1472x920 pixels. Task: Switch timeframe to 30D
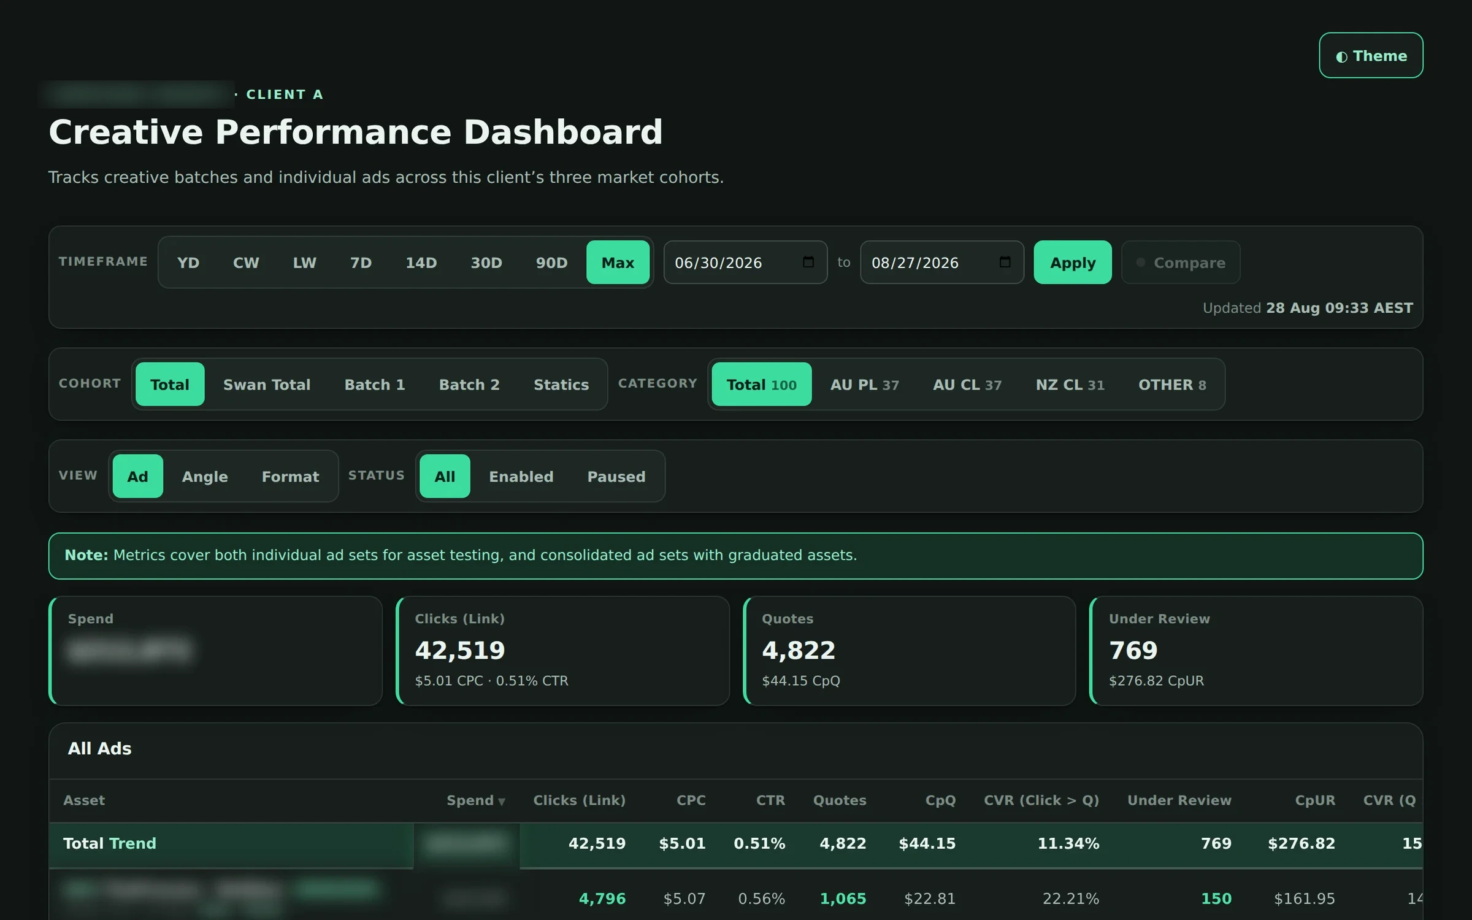click(x=486, y=263)
